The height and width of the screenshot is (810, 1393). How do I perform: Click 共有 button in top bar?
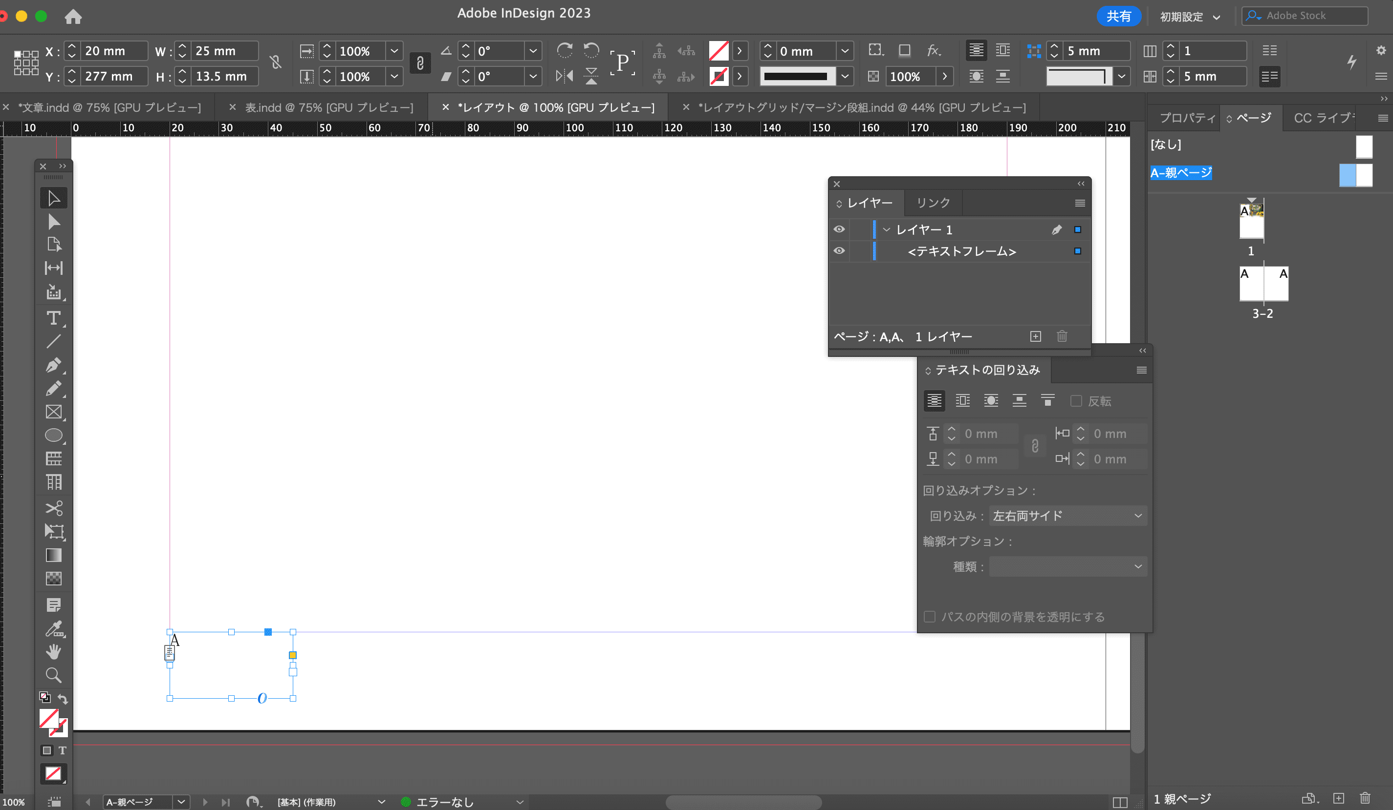pyautogui.click(x=1118, y=16)
